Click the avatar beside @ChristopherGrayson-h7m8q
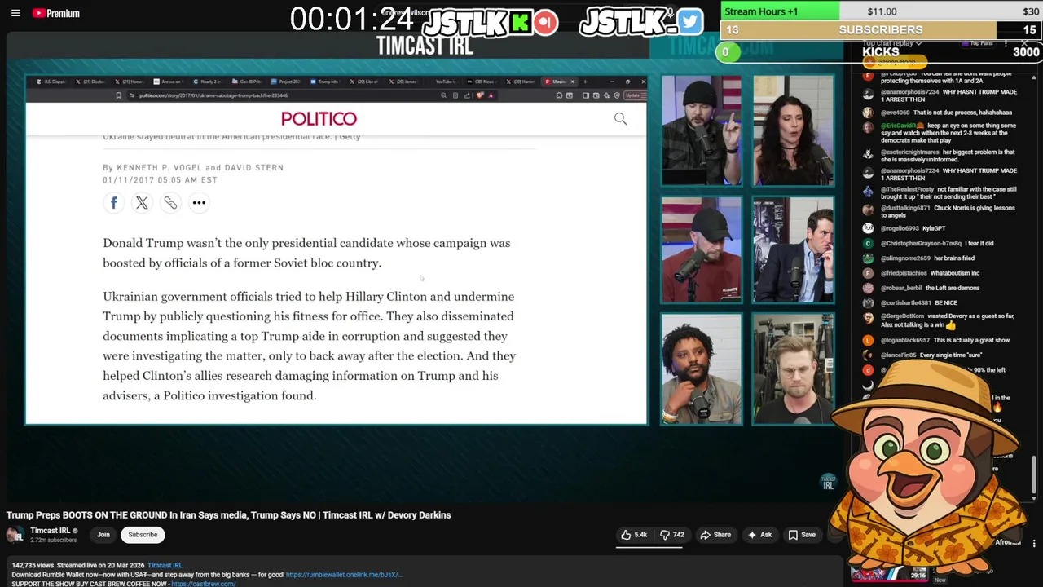 [x=868, y=243]
